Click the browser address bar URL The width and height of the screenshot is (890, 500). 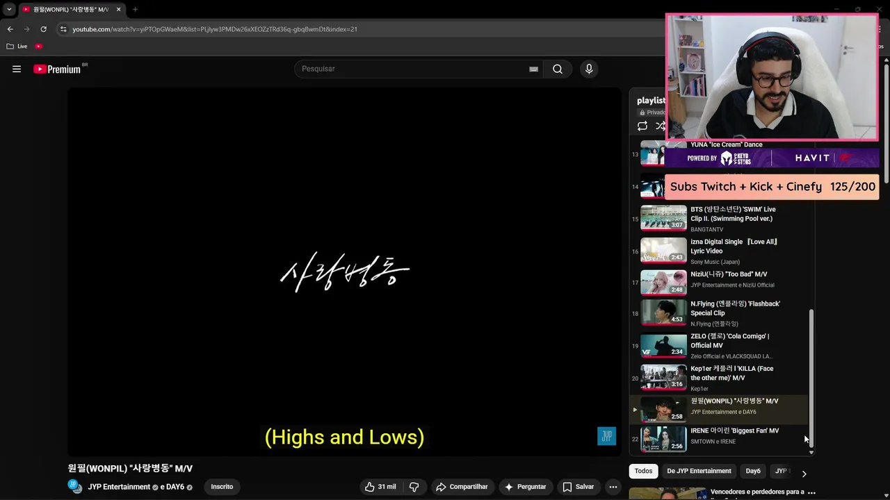point(215,29)
